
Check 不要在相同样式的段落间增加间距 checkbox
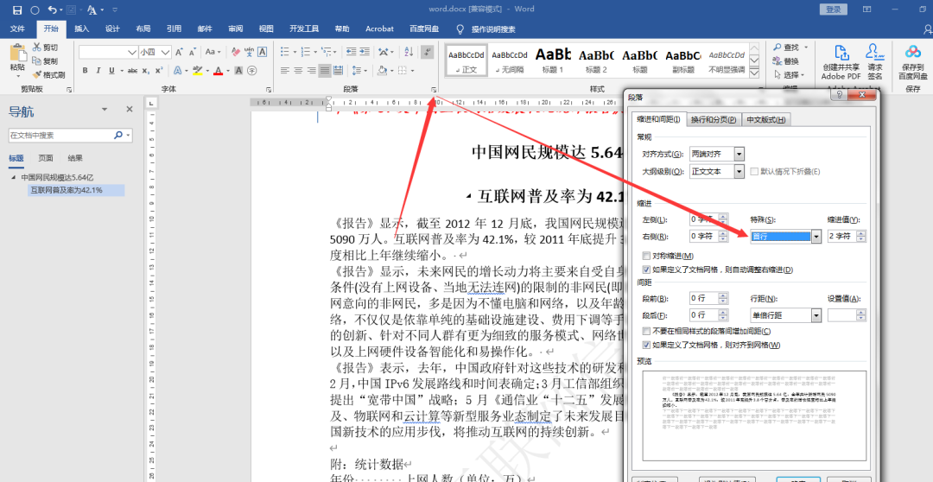[x=646, y=331]
